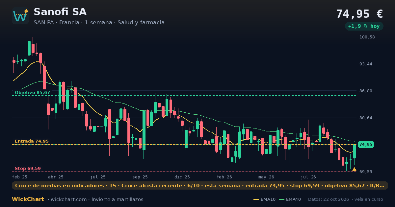Select the Objetivo 85,67 line label
395x207 pixels.
(32, 93)
